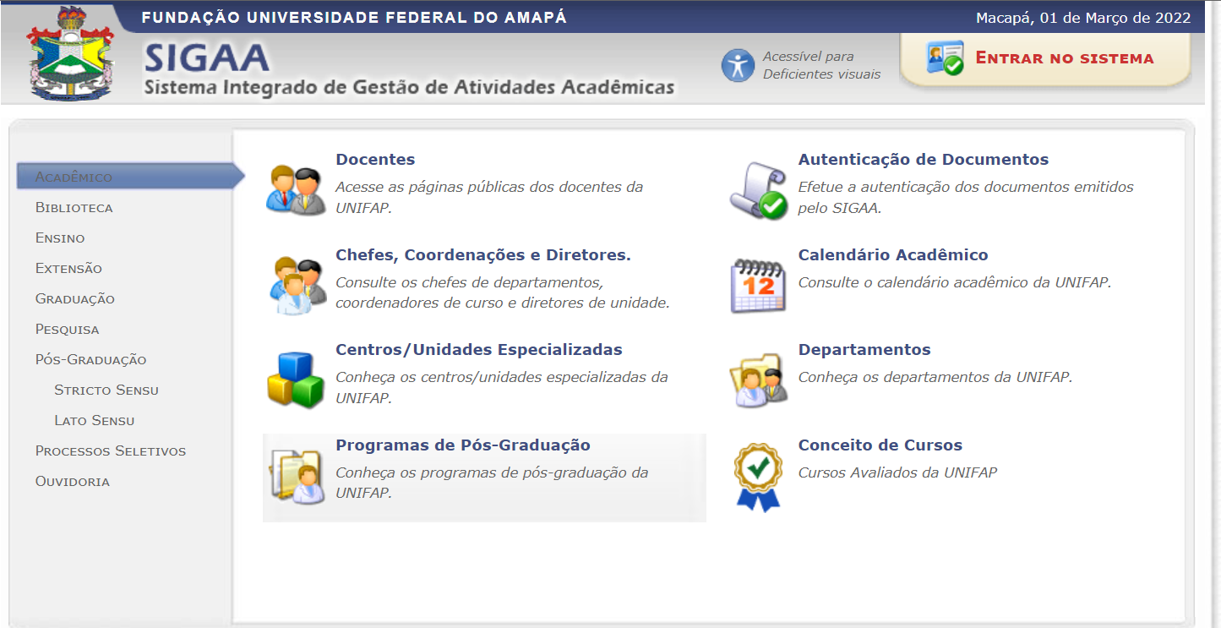Select Graduação in the sidebar menu
1221x628 pixels.
tap(75, 299)
